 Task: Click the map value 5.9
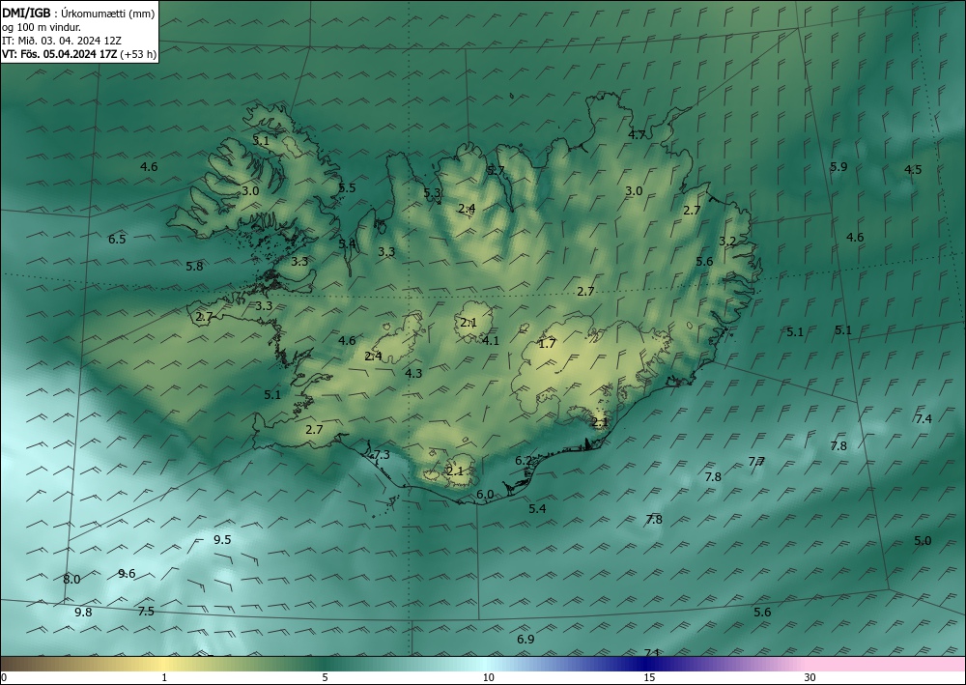(x=838, y=166)
